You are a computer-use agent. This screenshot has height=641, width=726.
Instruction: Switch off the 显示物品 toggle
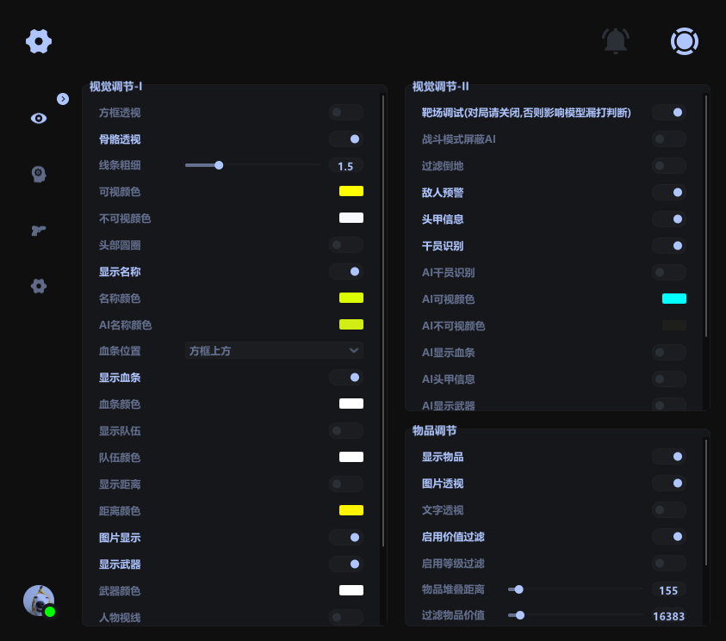click(669, 457)
